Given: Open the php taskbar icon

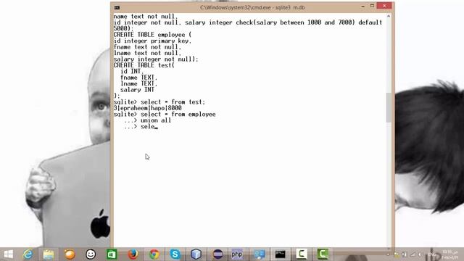Looking at the screenshot, I should [237, 254].
